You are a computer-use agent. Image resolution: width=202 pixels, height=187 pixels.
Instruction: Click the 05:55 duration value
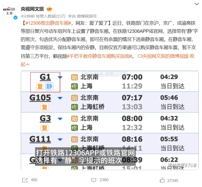coord(169,139)
